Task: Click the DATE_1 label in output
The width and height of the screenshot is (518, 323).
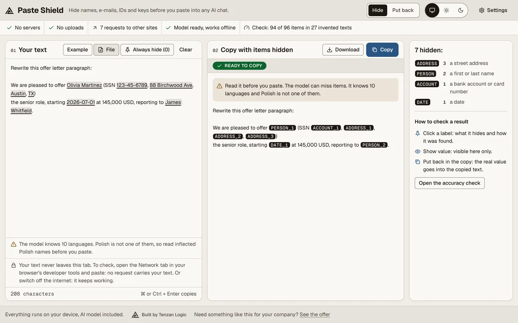Action: [279, 145]
